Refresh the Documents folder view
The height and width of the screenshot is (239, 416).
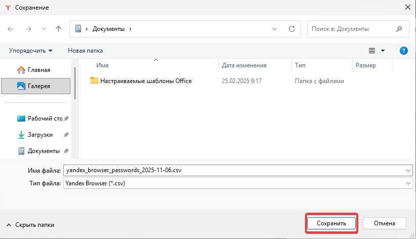coord(291,29)
